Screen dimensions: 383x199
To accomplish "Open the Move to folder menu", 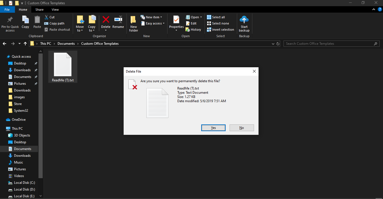I will click(80, 24).
